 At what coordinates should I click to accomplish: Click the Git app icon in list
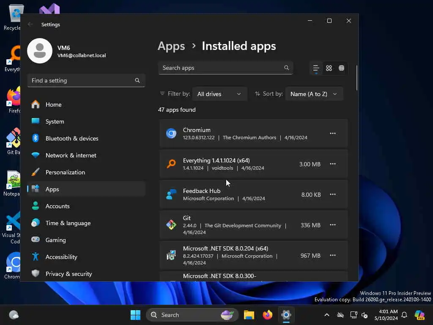point(171,225)
